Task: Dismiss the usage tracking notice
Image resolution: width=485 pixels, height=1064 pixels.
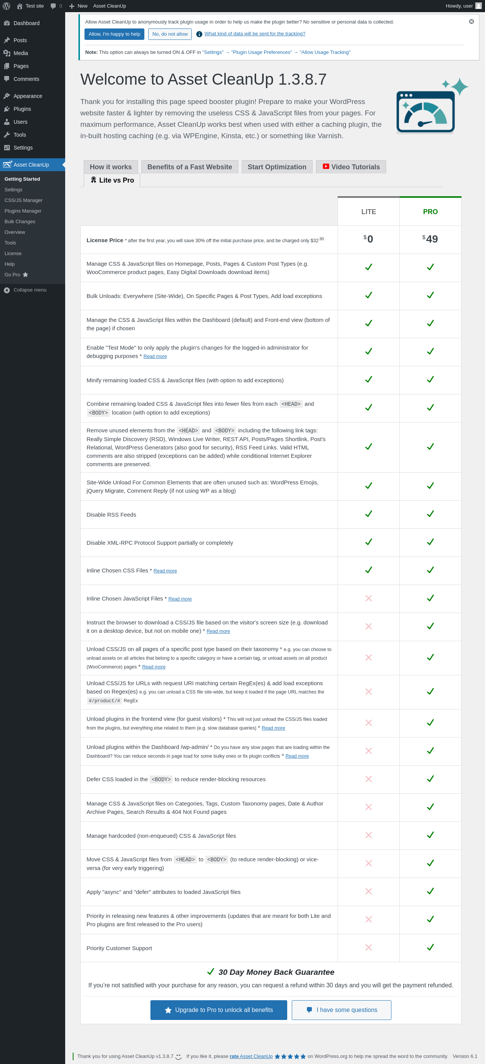Action: tap(471, 22)
